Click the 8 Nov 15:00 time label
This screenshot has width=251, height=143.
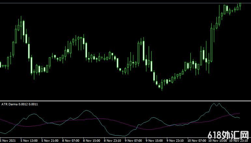93,141
